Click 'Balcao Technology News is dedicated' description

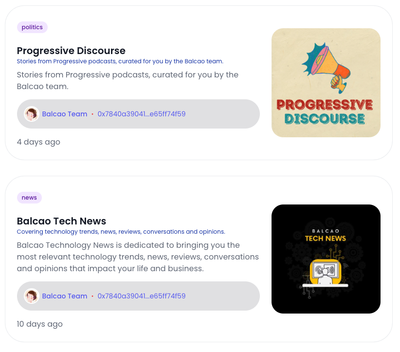pos(138,257)
